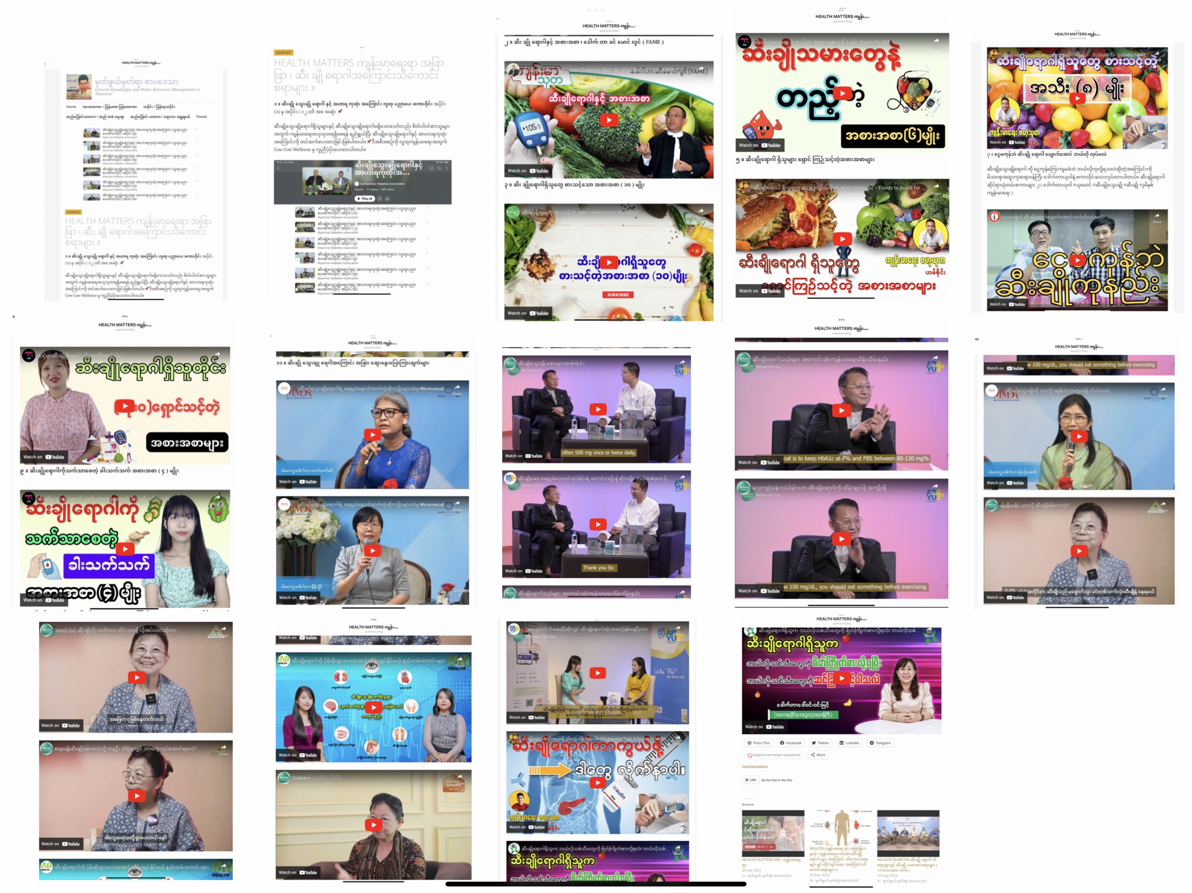The image size is (1192, 893).
Task: Toggle the save bookmark beside Play all
Action: point(379,199)
